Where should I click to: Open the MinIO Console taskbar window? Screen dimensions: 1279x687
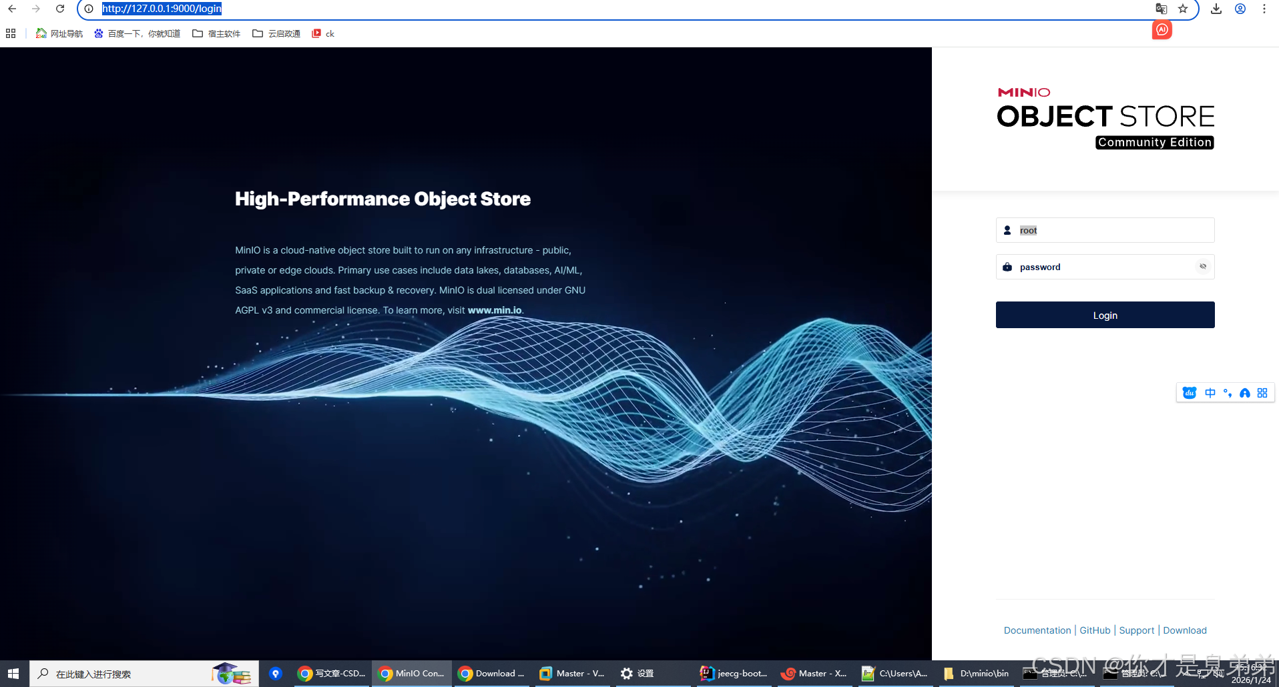(412, 674)
